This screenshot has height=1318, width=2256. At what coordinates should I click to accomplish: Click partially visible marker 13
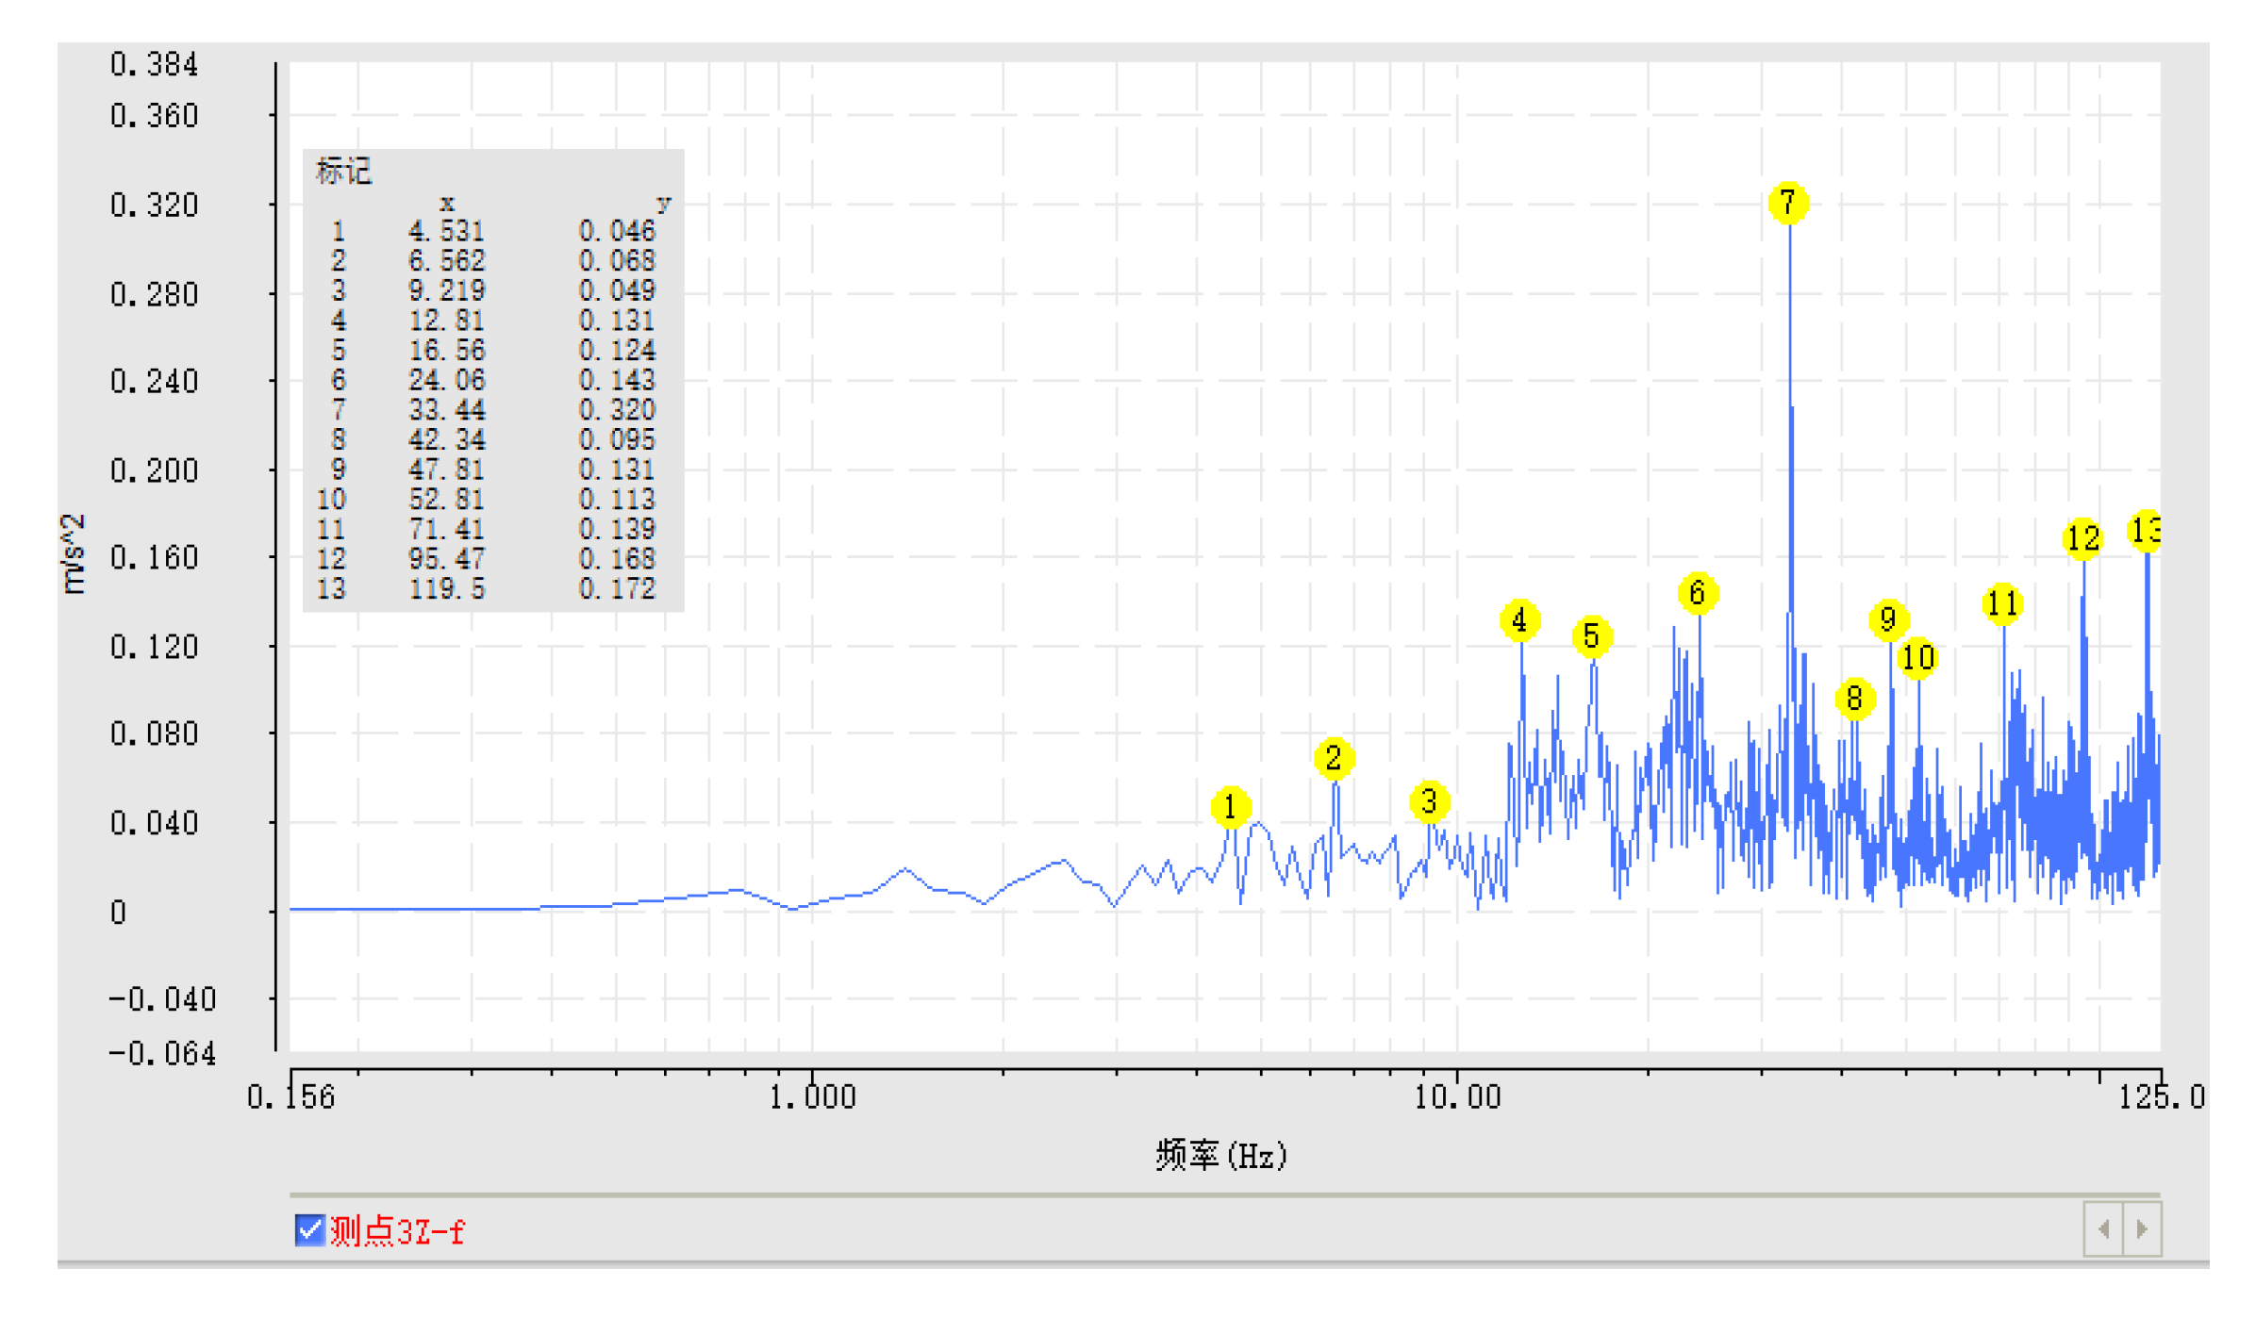pyautogui.click(x=2145, y=531)
